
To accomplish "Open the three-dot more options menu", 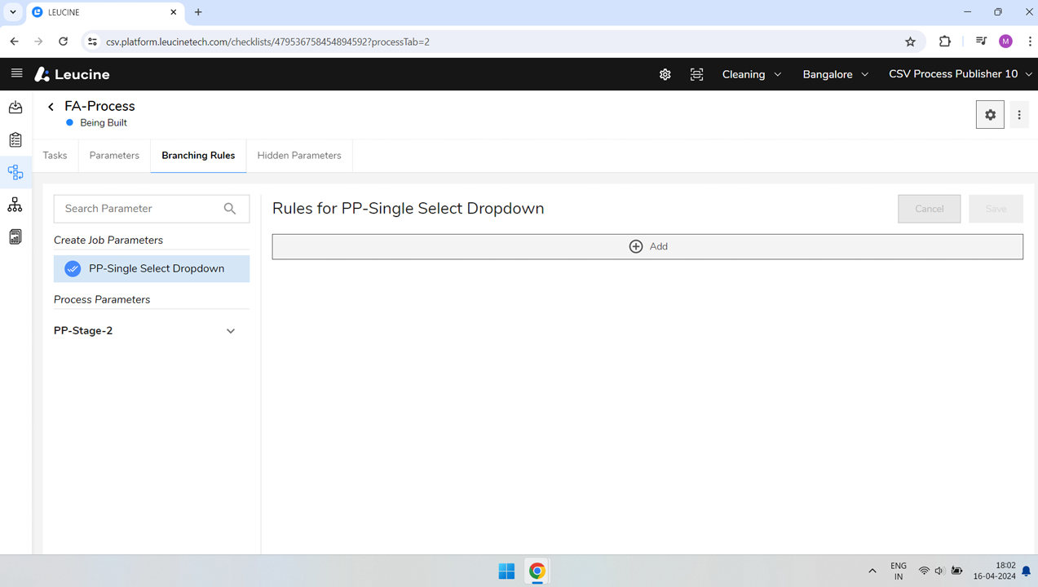I will tap(1019, 115).
